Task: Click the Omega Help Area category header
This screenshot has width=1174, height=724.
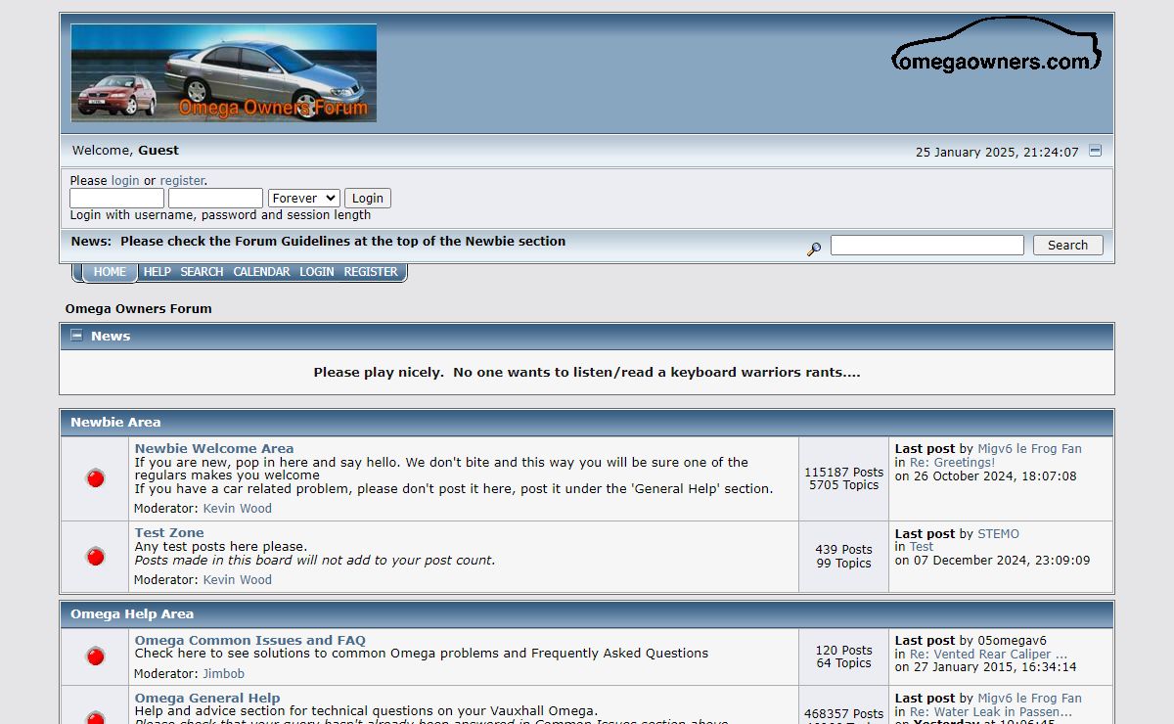Action: tap(132, 614)
